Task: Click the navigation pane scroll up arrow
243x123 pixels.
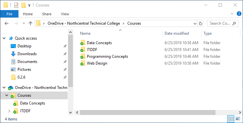Action: pos(70,32)
